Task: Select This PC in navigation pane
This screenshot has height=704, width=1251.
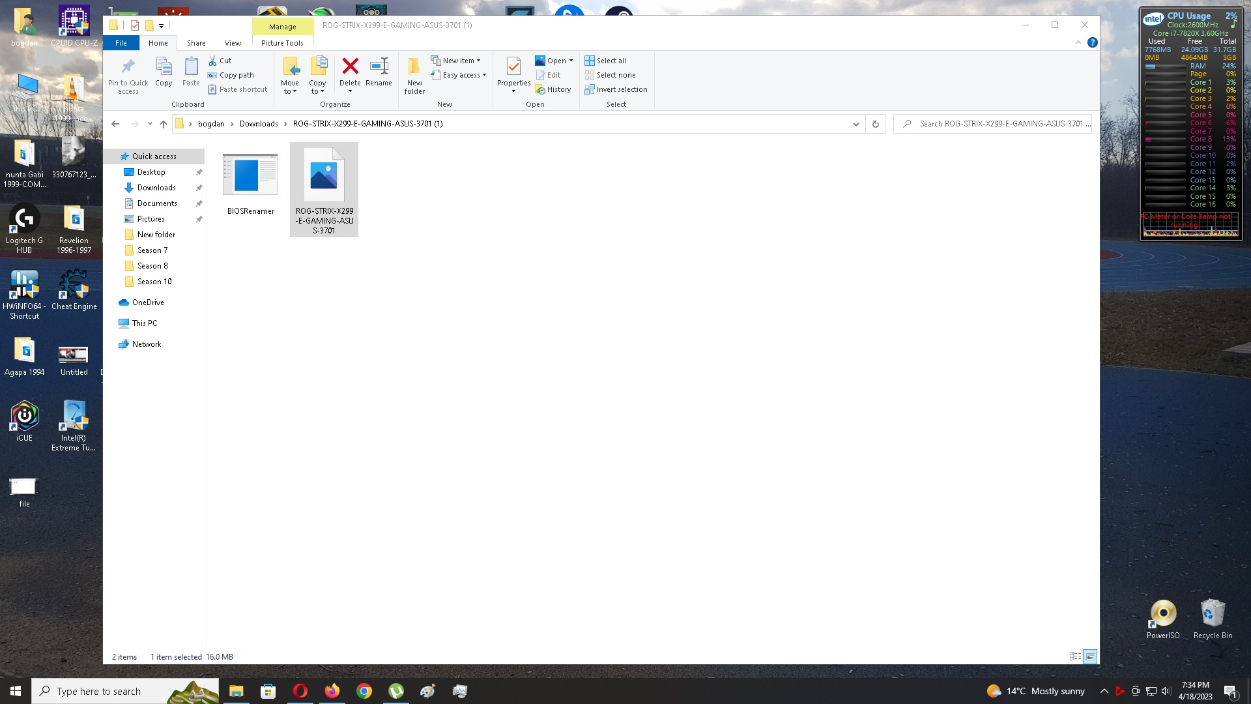Action: coord(145,323)
